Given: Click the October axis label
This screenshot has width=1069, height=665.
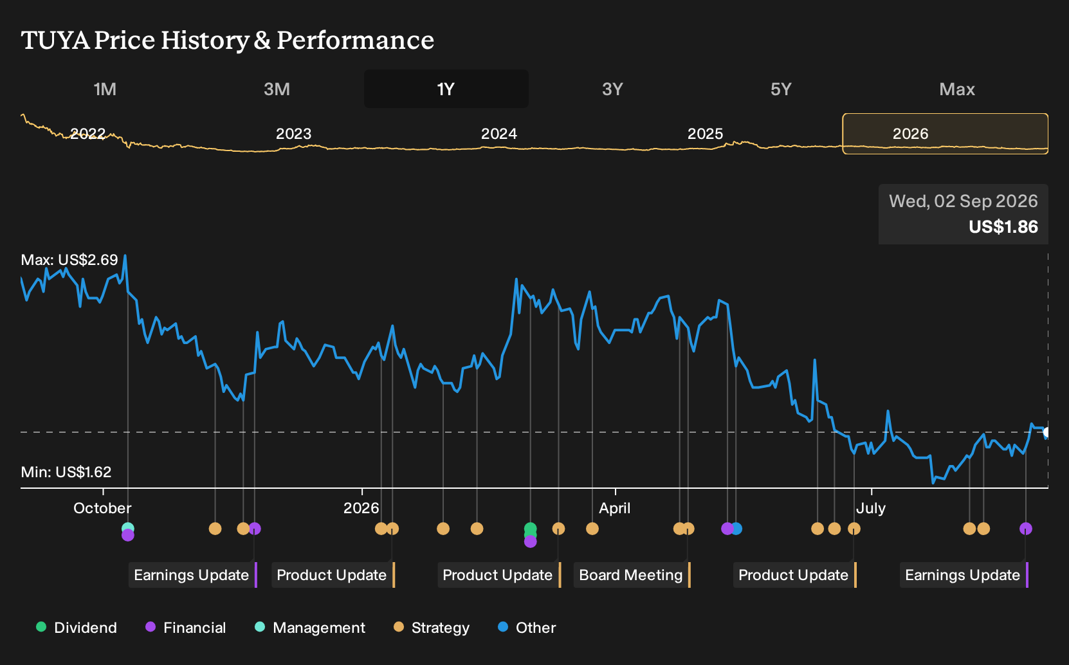Looking at the screenshot, I should click(x=102, y=508).
